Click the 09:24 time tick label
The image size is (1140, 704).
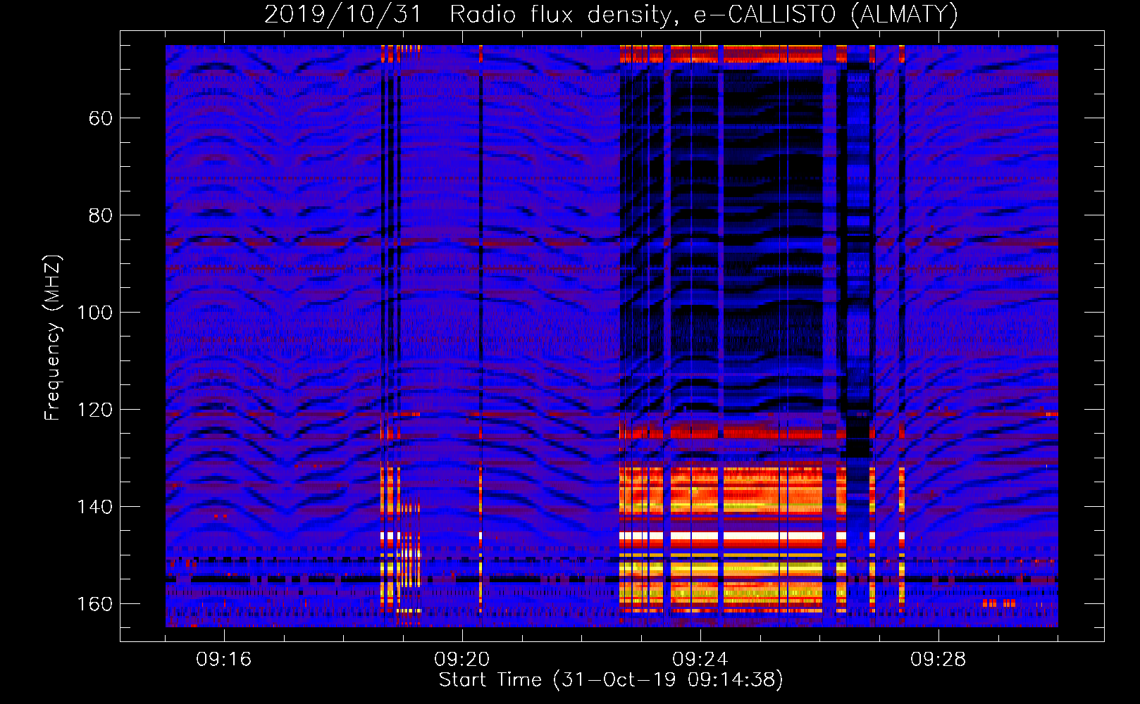point(700,660)
